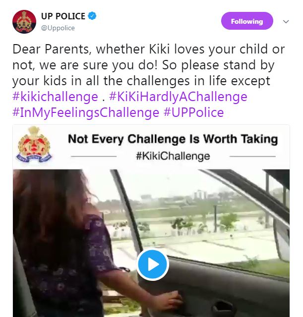Select the #UPPolice hashtag
The width and height of the screenshot is (303, 317).
(193, 112)
